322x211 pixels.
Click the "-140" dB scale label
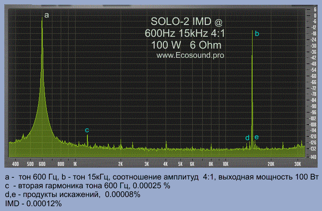[x=313, y=157]
